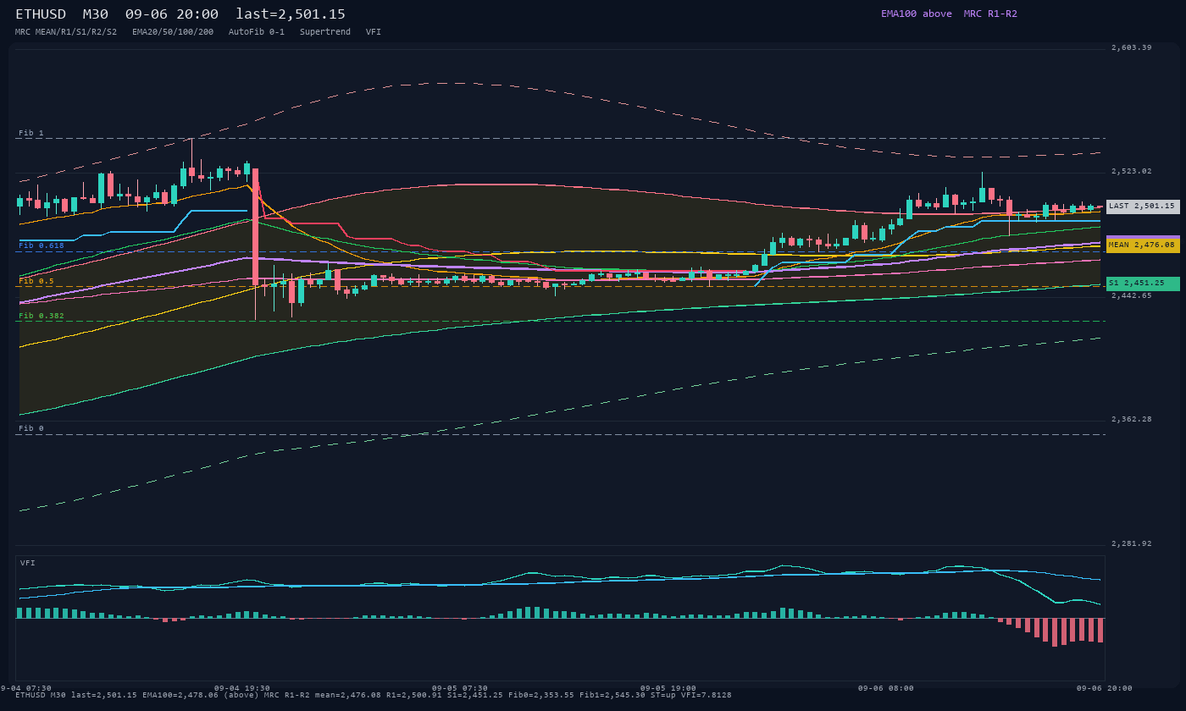Click the 2,523.02 price axis label
Screen dimensions: 1186x711
point(1132,171)
